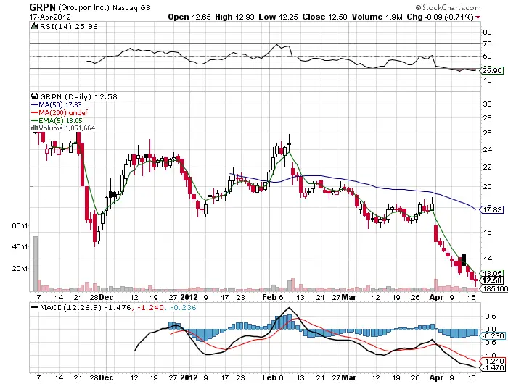Click the 70 level on RSI axis
The width and height of the screenshot is (508, 384).
pyautogui.click(x=487, y=44)
